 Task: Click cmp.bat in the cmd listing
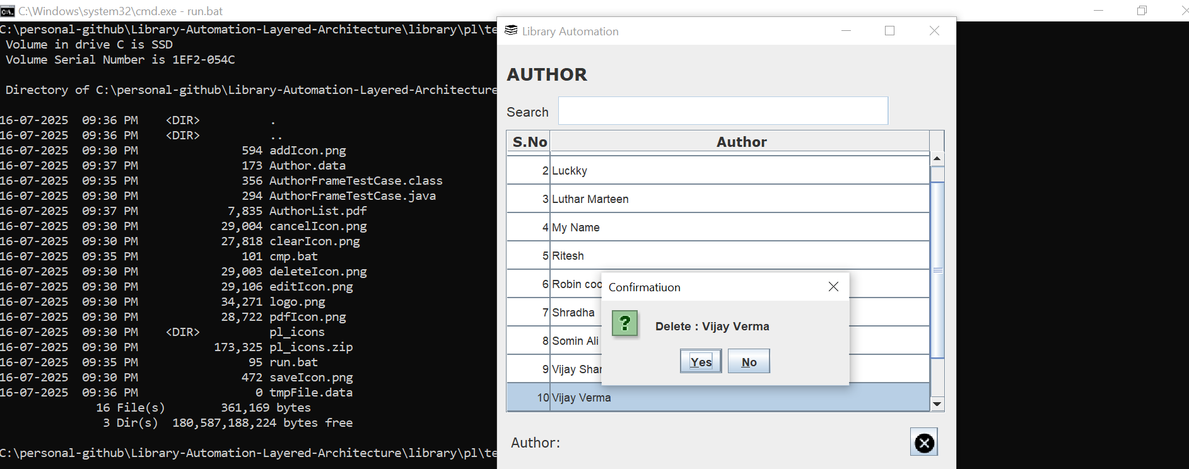point(293,256)
